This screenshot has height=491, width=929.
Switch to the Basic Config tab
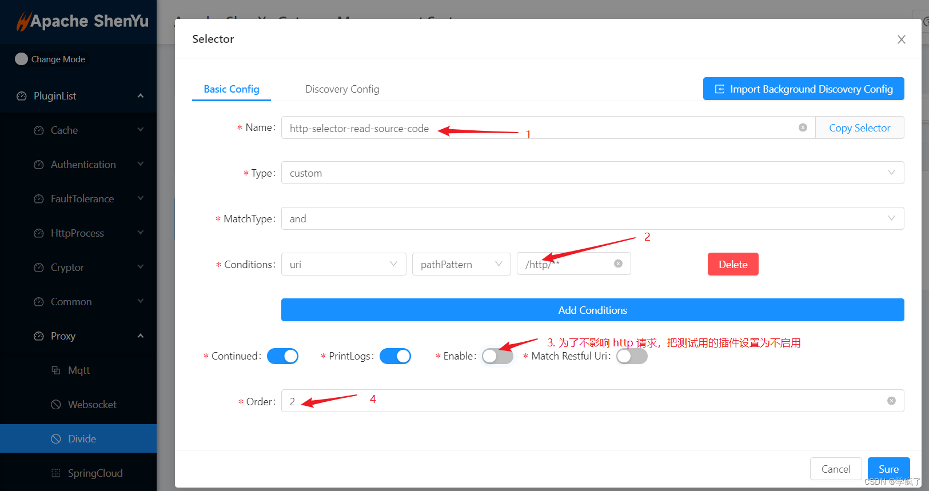[232, 89]
